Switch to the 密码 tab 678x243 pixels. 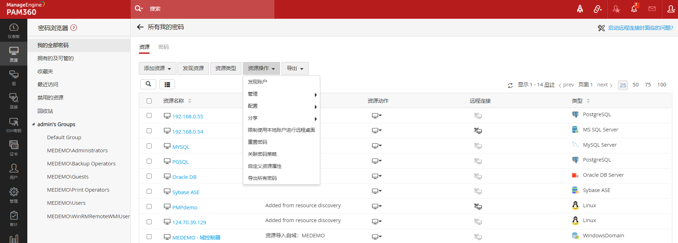[163, 47]
